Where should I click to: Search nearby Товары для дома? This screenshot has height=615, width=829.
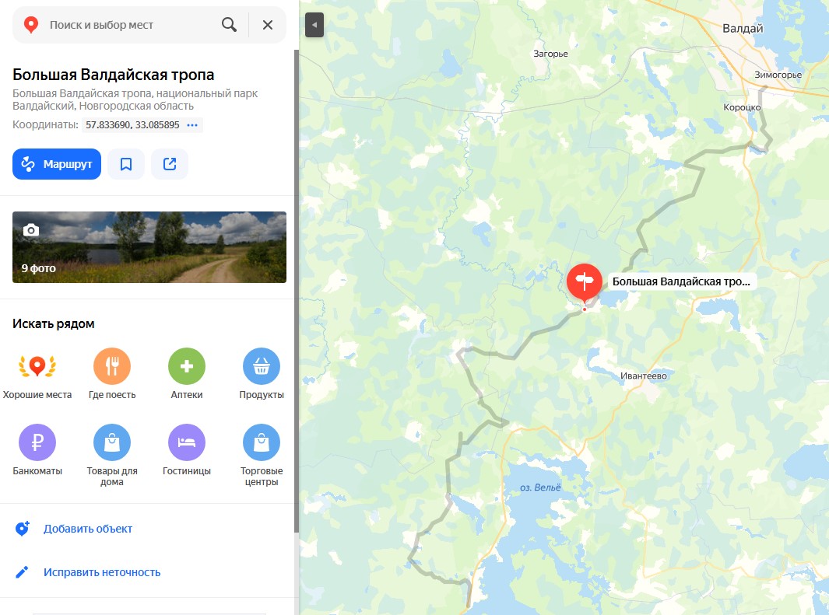click(112, 456)
